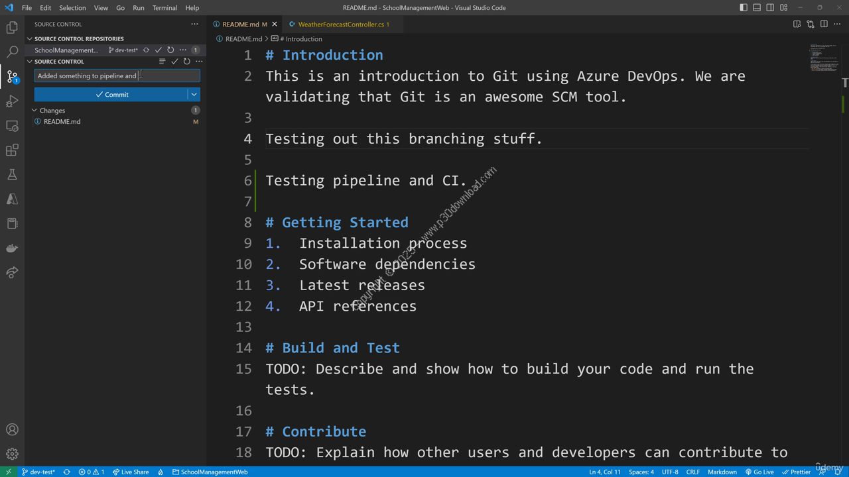The height and width of the screenshot is (477, 849).
Task: Click Synchronize Changes in status bar
Action: click(x=66, y=472)
